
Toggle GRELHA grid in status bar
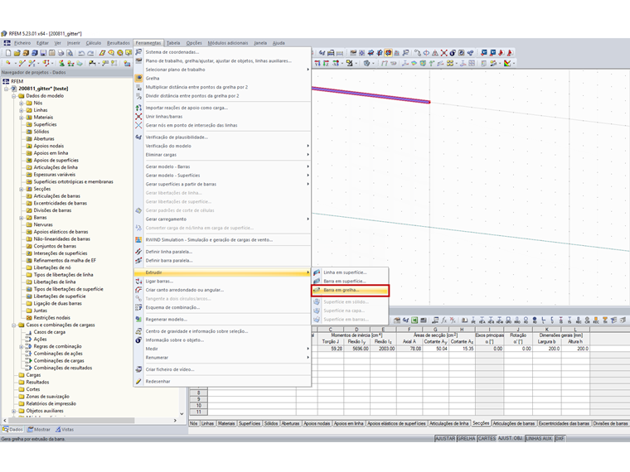pos(466,438)
